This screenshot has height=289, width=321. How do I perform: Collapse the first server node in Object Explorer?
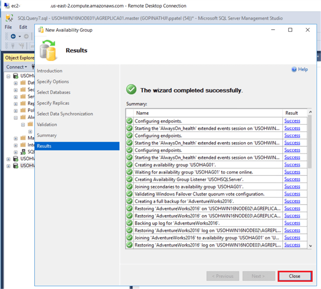(9, 76)
